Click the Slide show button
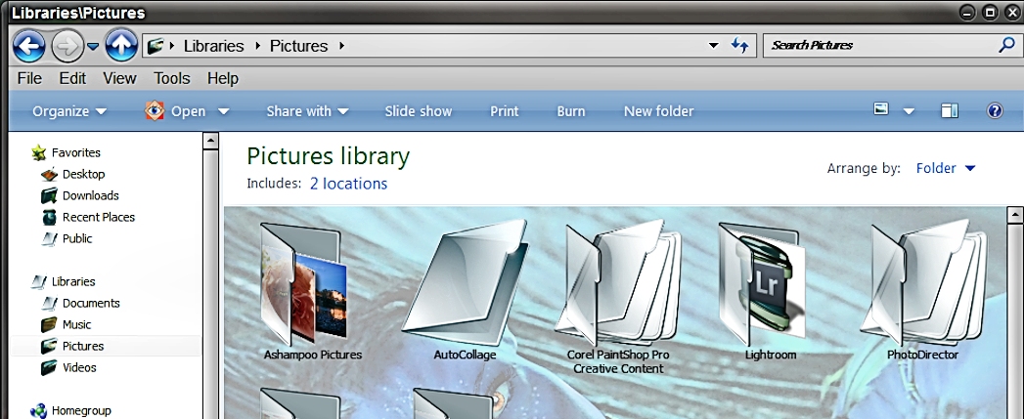1024x419 pixels. click(418, 111)
